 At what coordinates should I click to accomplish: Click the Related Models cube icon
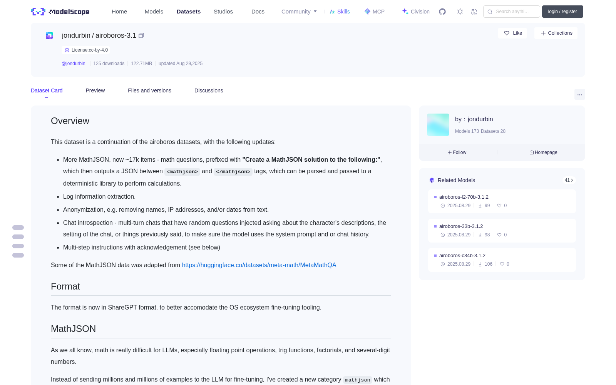tap(432, 180)
